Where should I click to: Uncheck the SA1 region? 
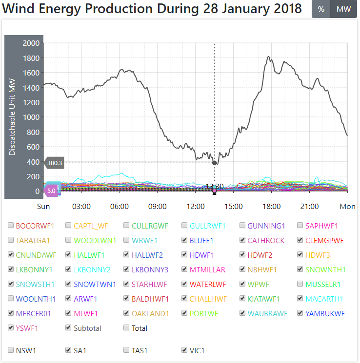pyautogui.click(x=69, y=350)
